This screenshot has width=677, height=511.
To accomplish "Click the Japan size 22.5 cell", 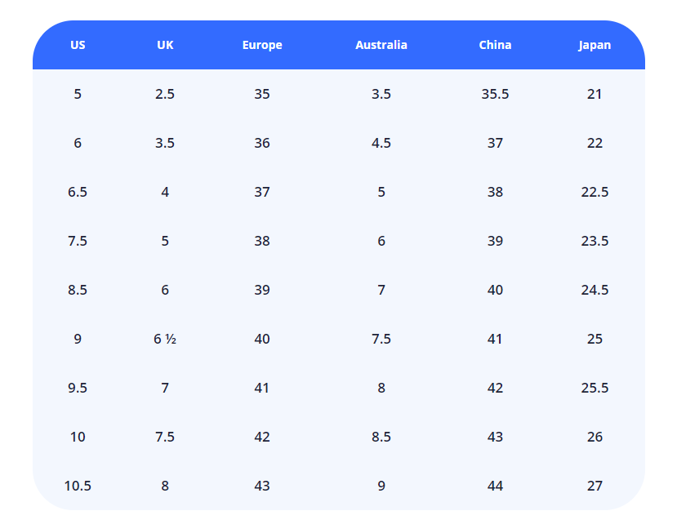I will (x=595, y=192).
